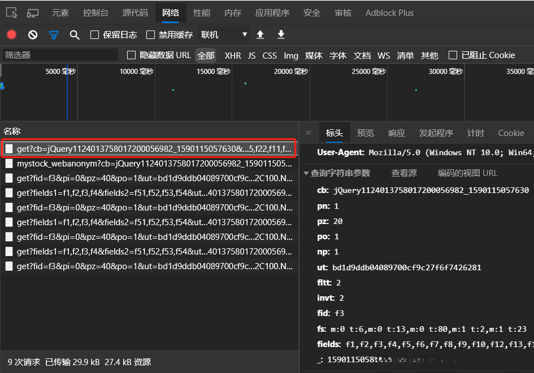Enable the 禁用缓存 checkbox
Viewport: 534px width, 373px height.
coord(150,34)
